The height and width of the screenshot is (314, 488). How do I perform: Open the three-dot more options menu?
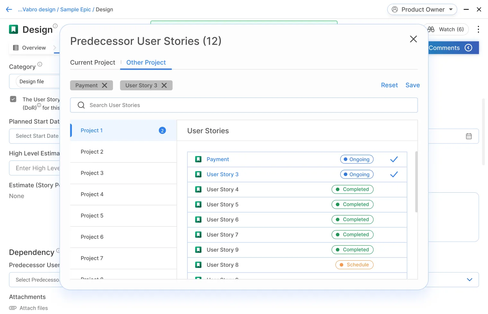coord(478,29)
